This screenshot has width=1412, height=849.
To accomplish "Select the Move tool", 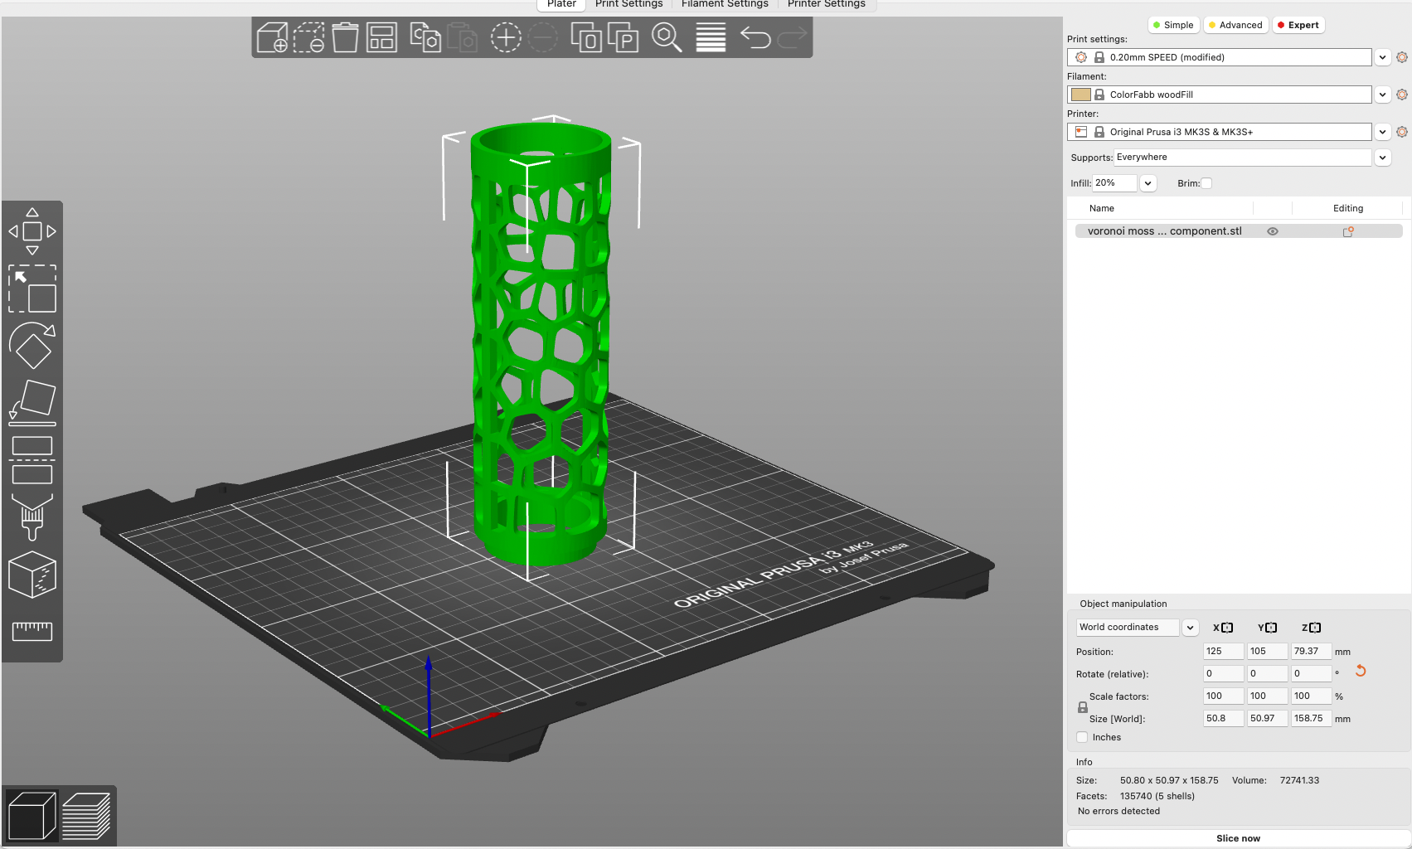I will tap(32, 230).
